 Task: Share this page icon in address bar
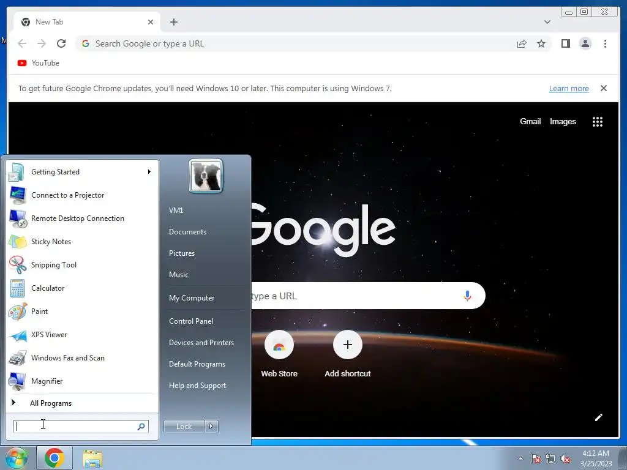[x=522, y=43]
